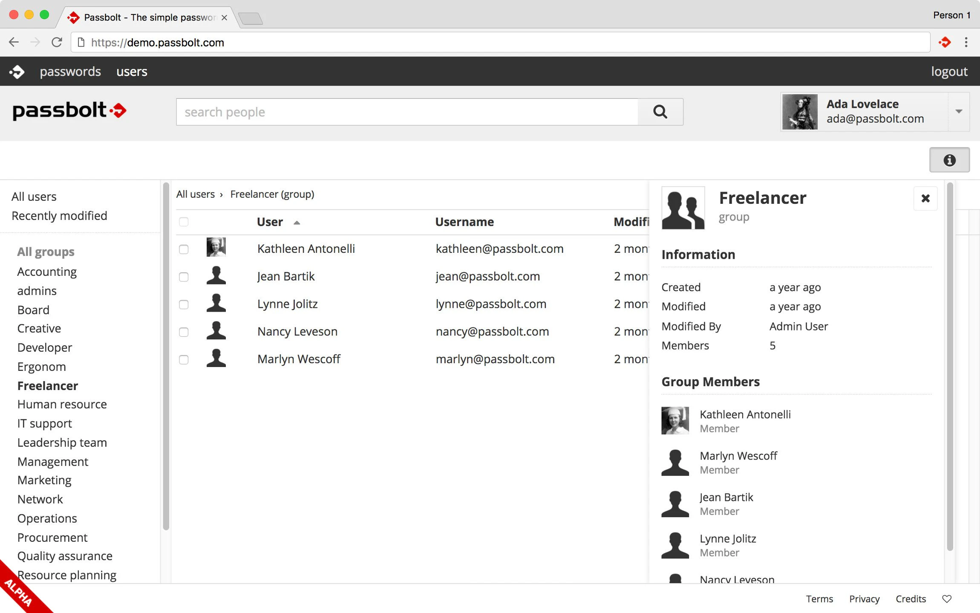Focus the search people input field
Screen dimensions: 980x613
point(407,112)
